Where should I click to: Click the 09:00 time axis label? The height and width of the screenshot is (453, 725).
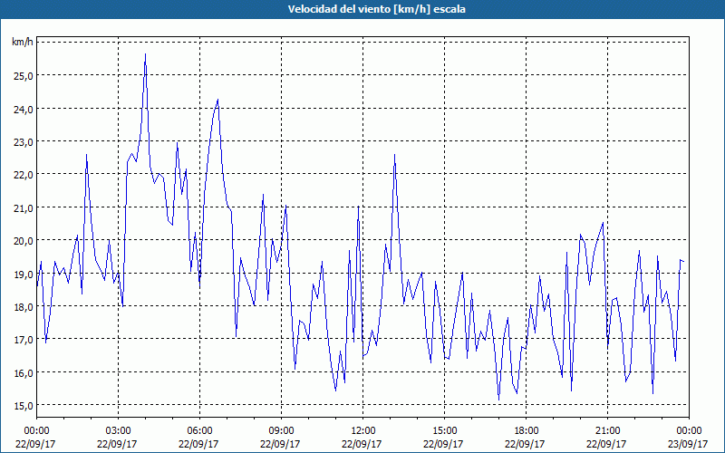(x=281, y=431)
